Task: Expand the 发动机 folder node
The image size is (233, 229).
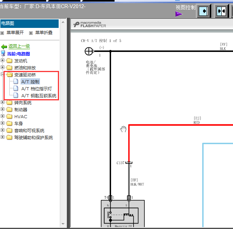Action: point(2,60)
